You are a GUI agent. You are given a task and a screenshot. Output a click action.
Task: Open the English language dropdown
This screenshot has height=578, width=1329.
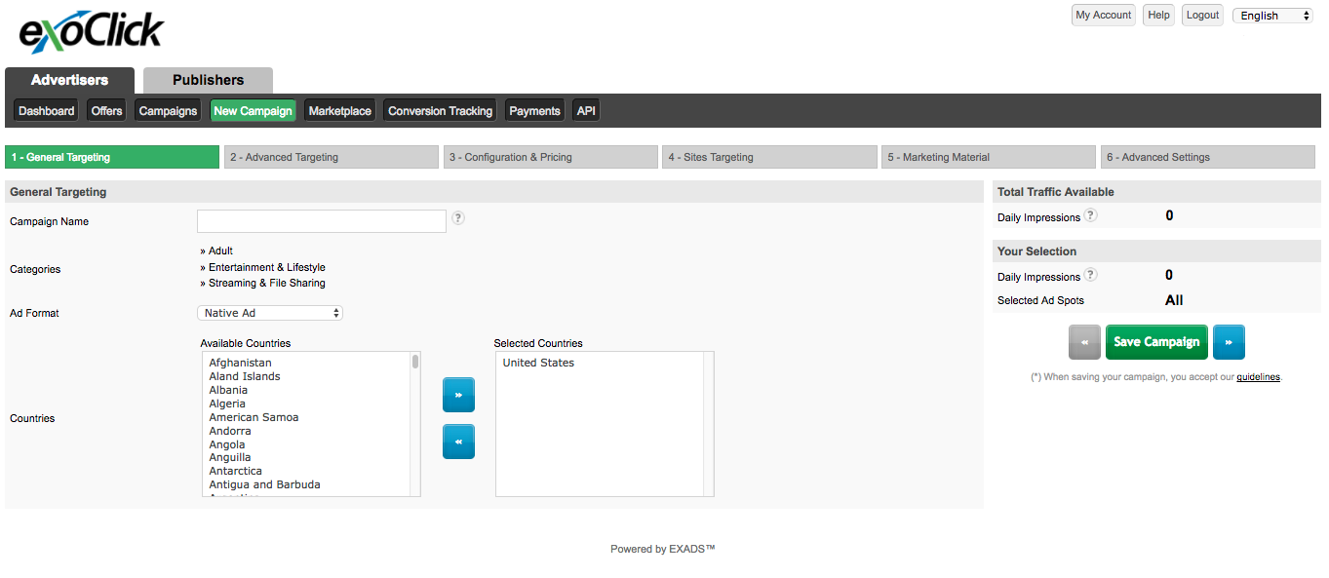[x=1273, y=16]
